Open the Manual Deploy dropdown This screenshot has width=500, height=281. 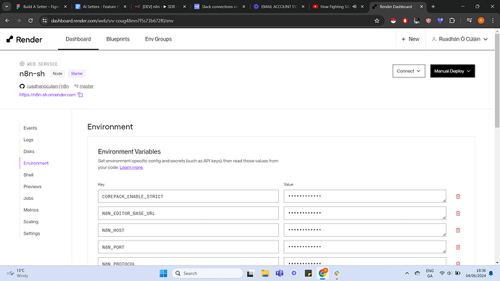452,71
